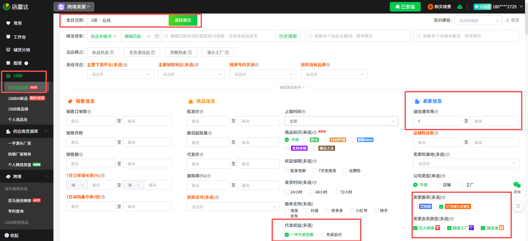Click help icon beside 上架时间

[x=304, y=112]
